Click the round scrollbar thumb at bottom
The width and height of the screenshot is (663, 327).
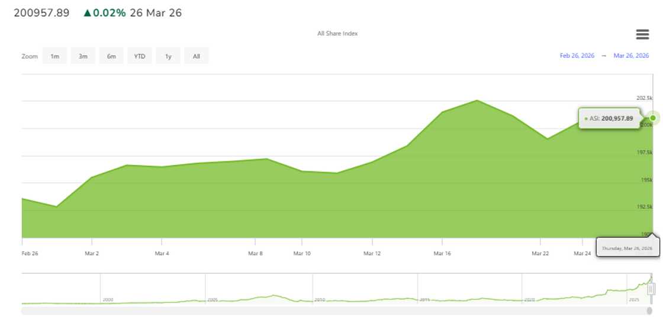(649, 310)
